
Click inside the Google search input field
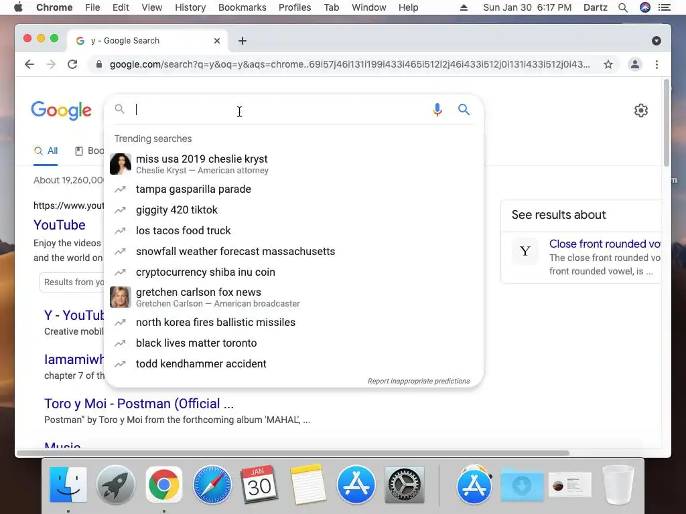tap(280, 109)
